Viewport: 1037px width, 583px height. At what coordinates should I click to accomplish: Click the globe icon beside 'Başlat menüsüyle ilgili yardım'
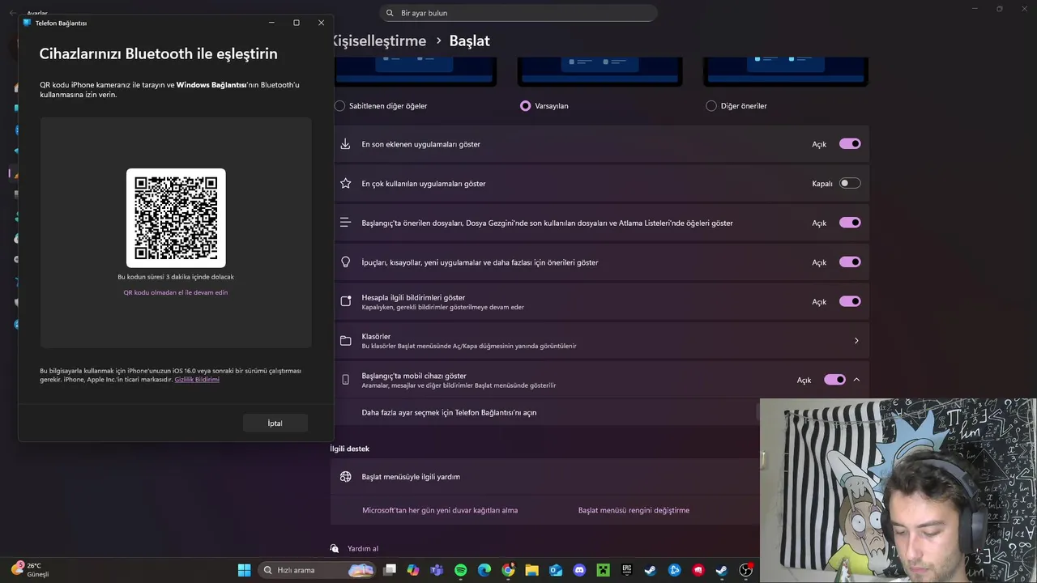(345, 477)
